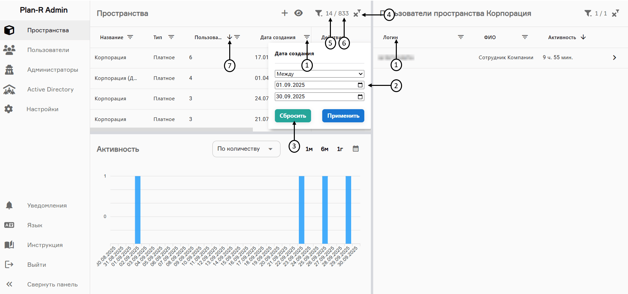Open the filter for ФИО column

[x=525, y=37]
